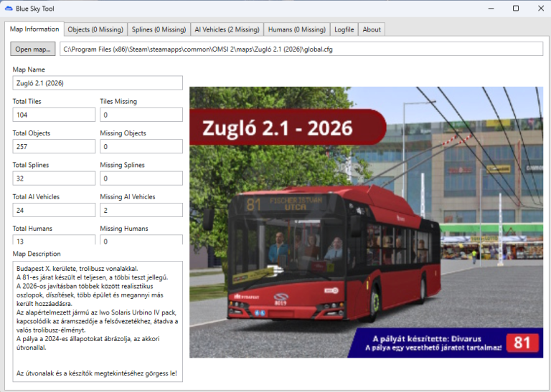Click the Total Objects label
The height and width of the screenshot is (392, 551).
pos(32,133)
